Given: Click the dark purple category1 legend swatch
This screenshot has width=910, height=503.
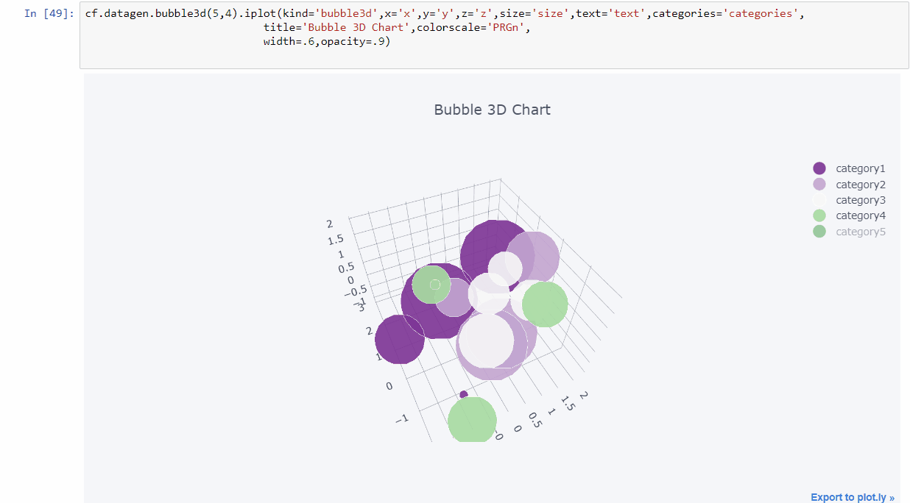Looking at the screenshot, I should tap(819, 168).
